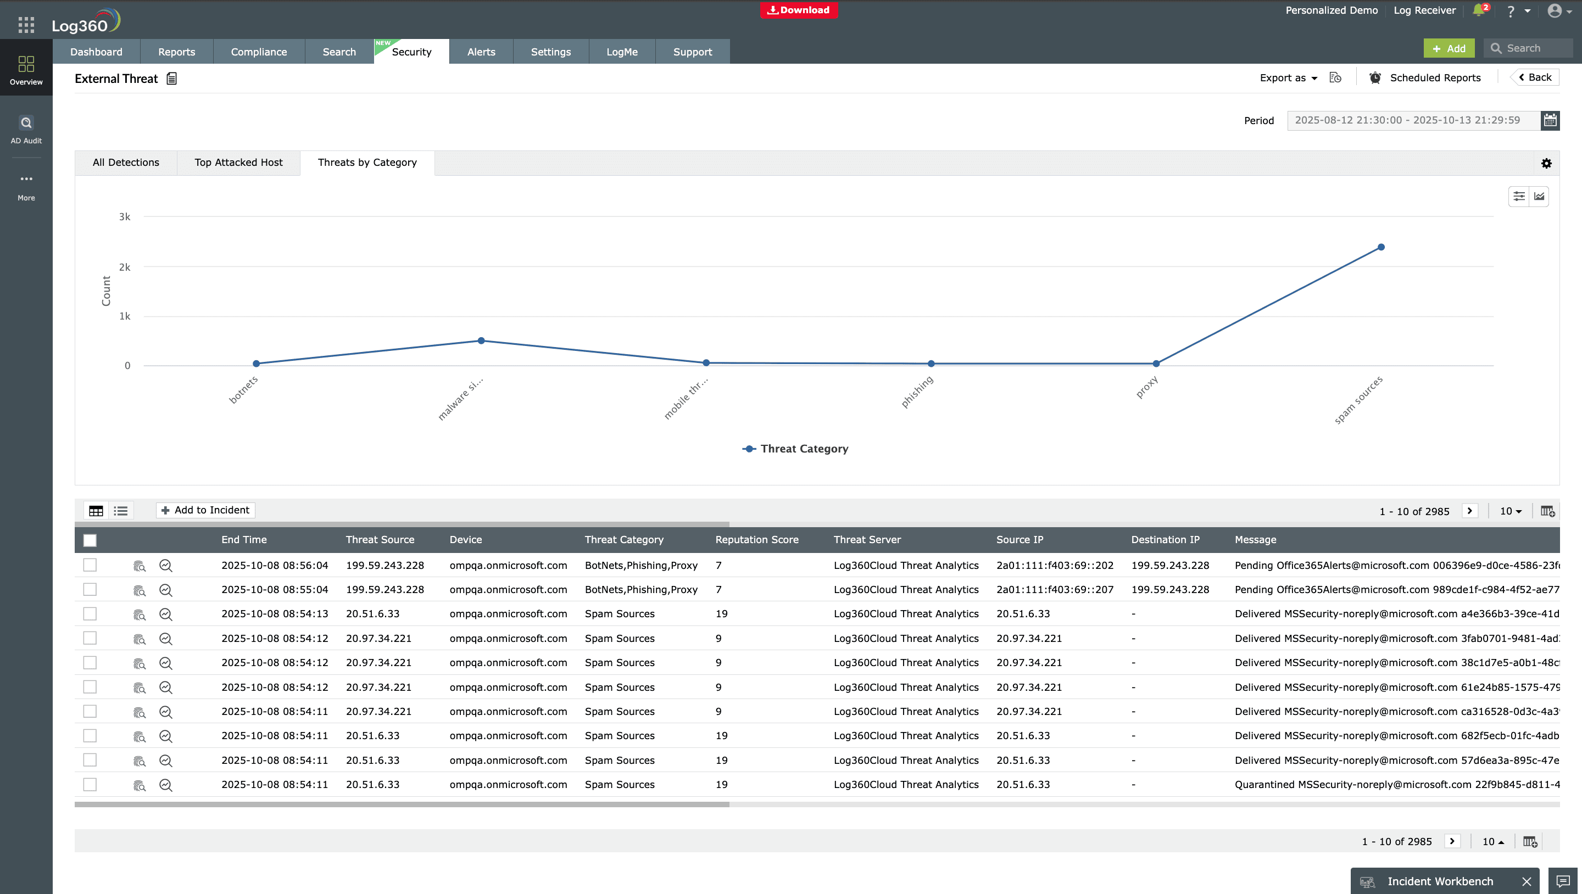The width and height of the screenshot is (1582, 894).
Task: Click the Back button
Action: (1534, 77)
